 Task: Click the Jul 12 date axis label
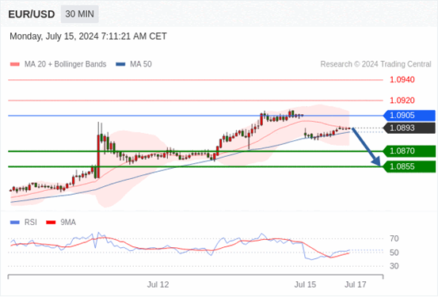tap(158, 284)
